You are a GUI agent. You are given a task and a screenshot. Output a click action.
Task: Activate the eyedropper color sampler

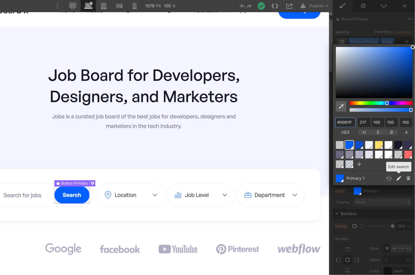click(x=341, y=106)
